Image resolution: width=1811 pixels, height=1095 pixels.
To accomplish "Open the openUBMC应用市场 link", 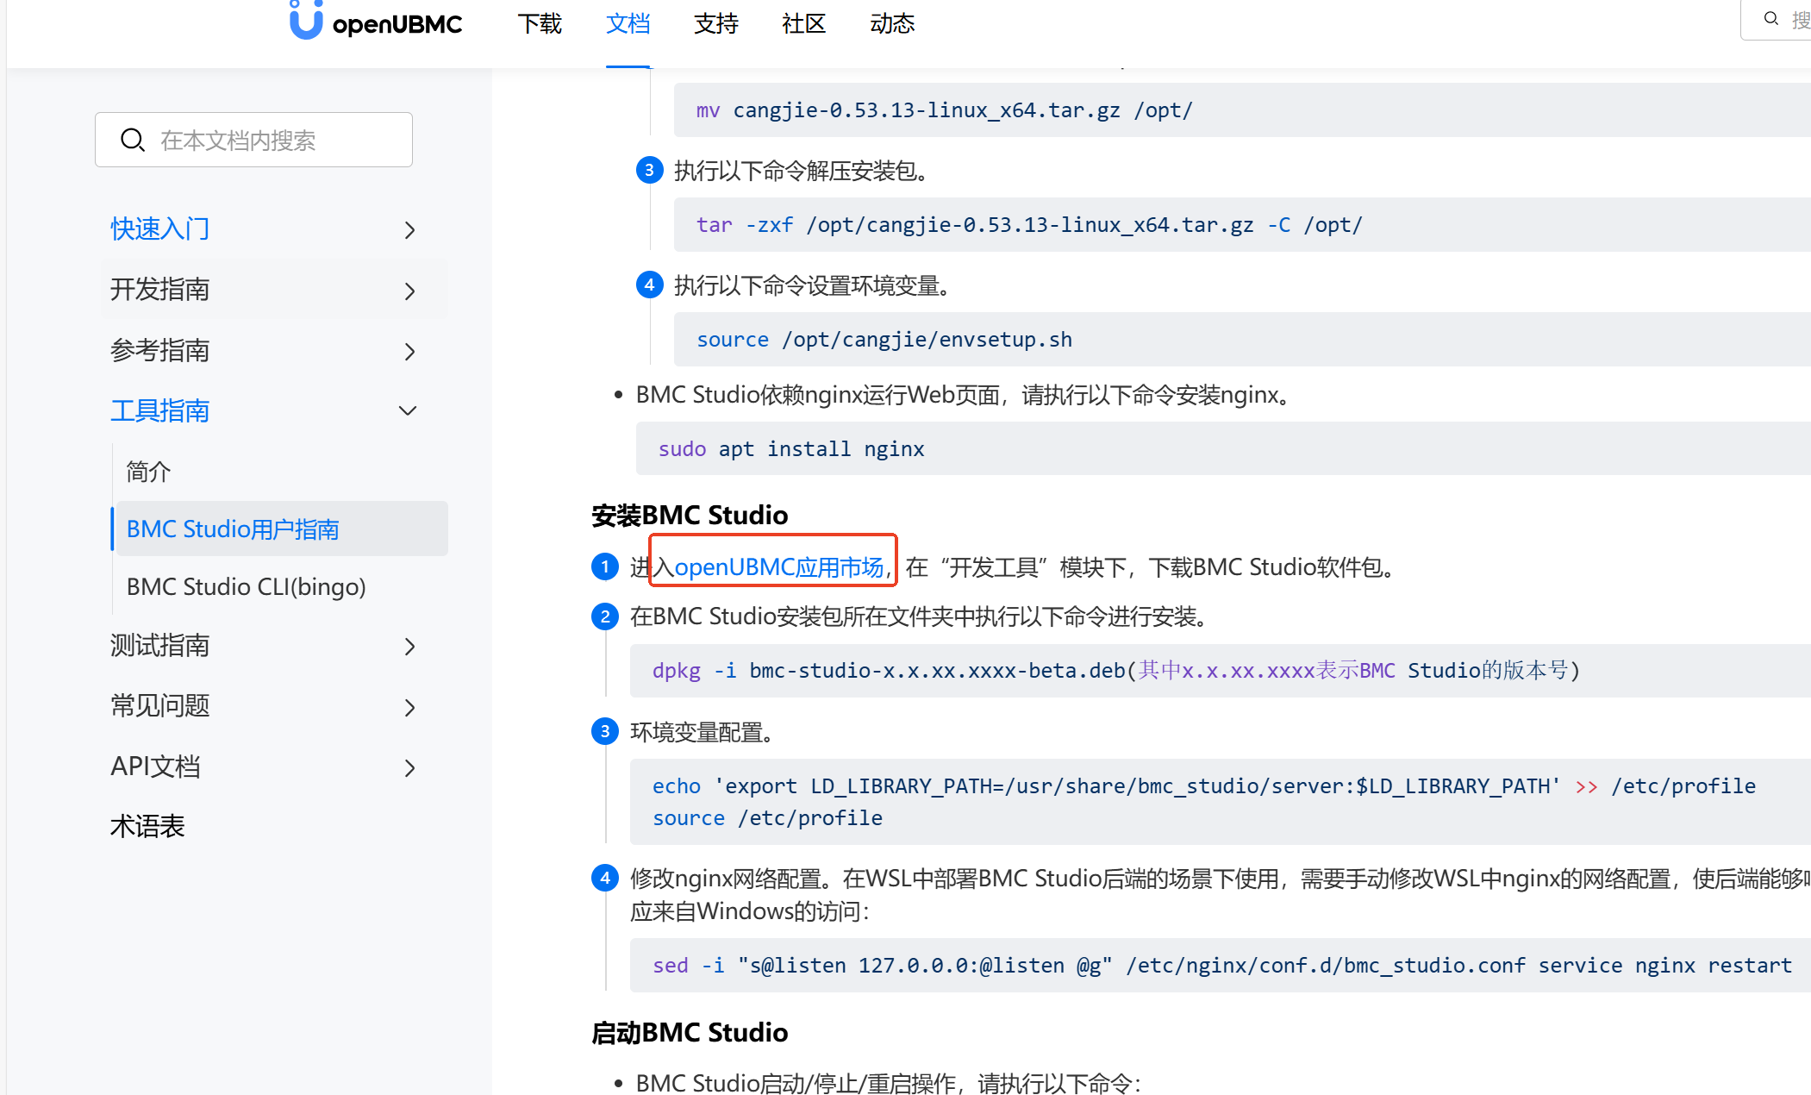I will tap(778, 566).
